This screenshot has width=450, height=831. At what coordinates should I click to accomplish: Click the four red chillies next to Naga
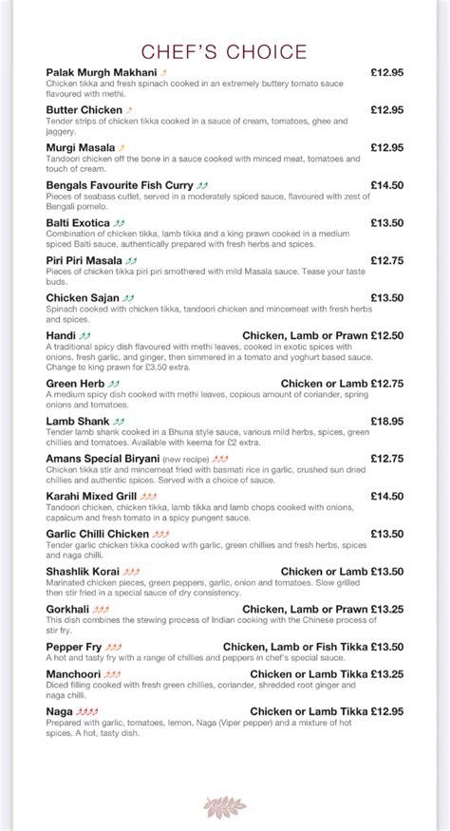click(87, 711)
